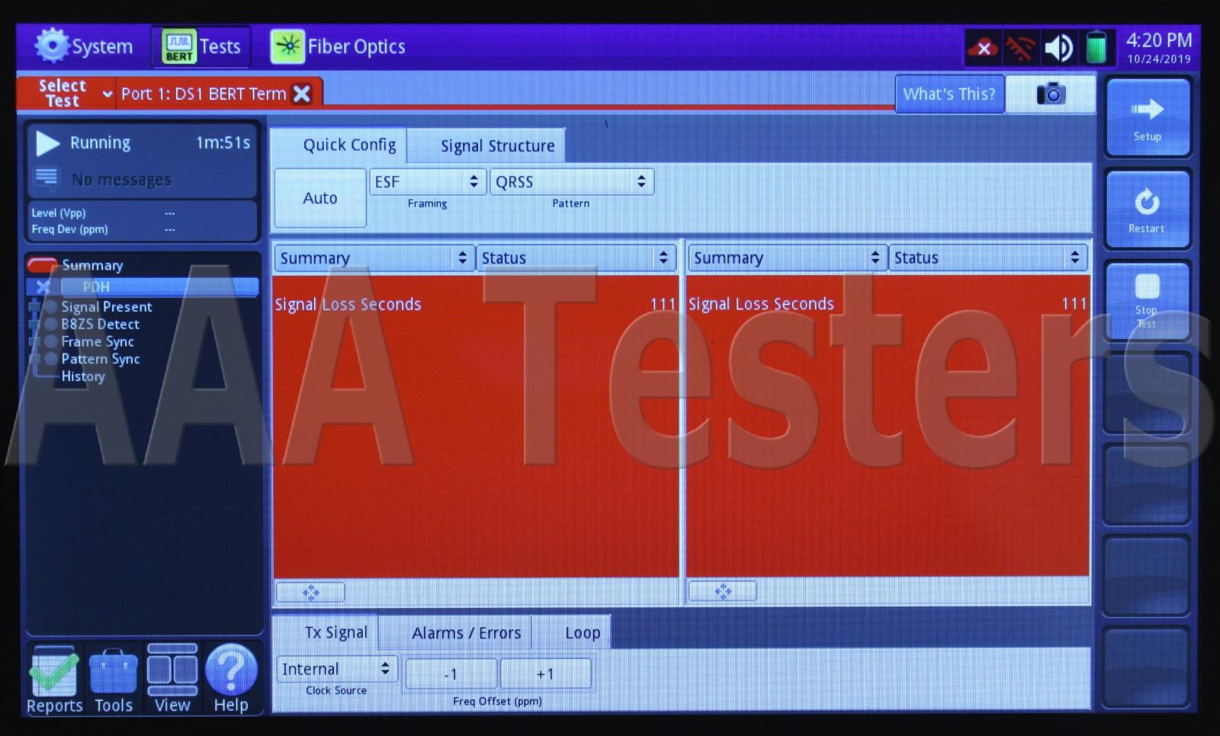Viewport: 1220px width, 736px height.
Task: Open the View layout icon
Action: point(172,670)
